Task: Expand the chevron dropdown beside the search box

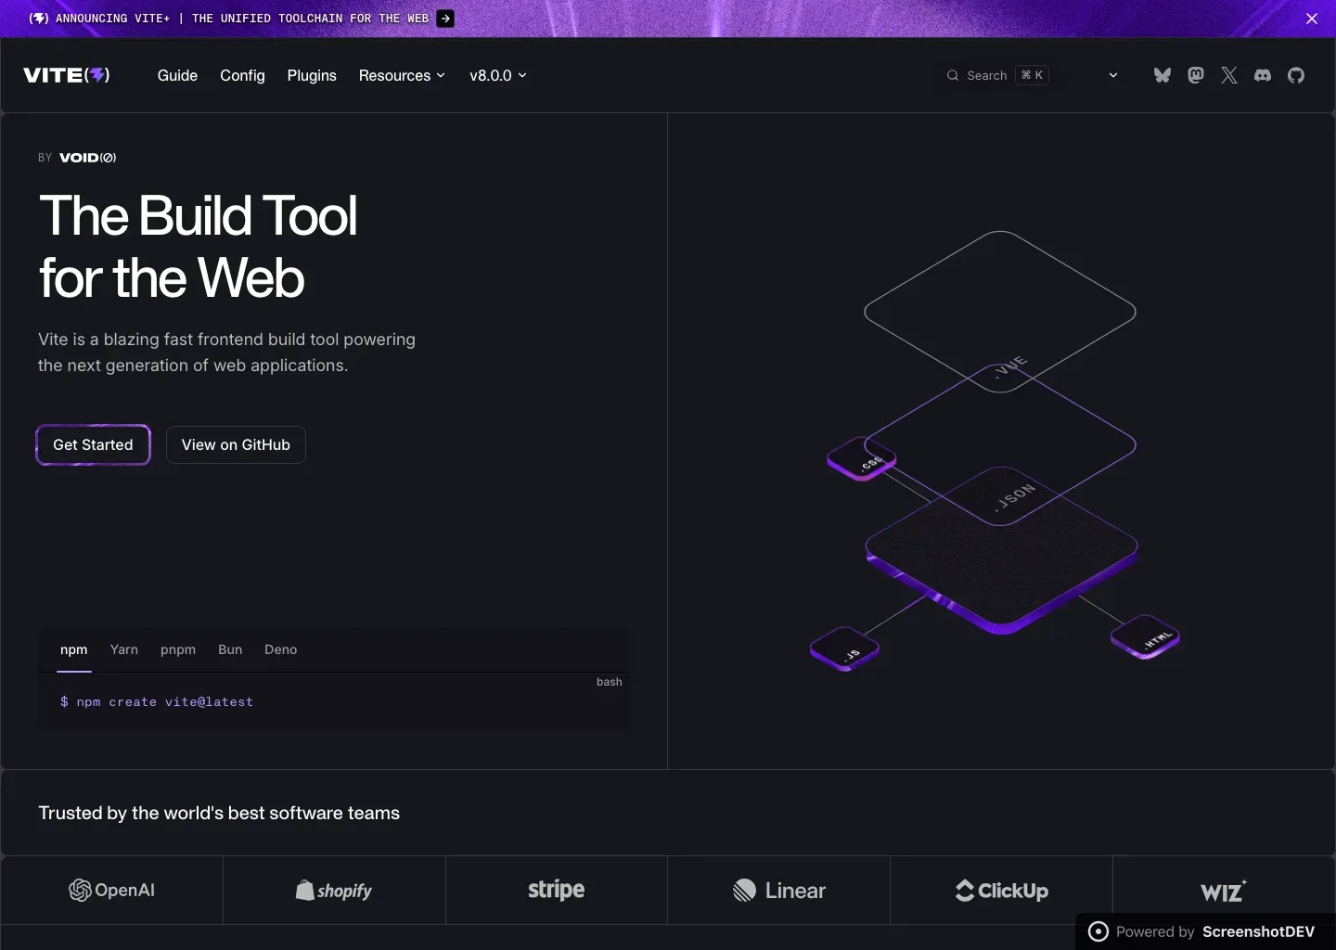Action: (1113, 75)
